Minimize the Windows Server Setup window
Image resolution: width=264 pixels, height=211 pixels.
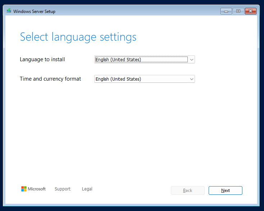pos(226,11)
